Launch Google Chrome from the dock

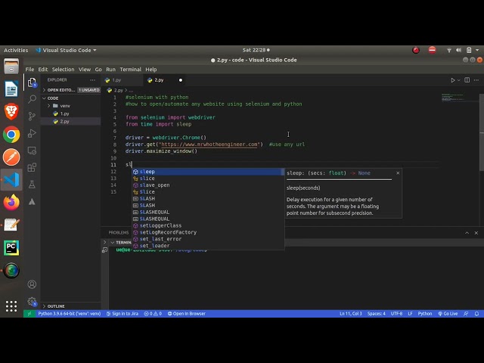point(11,135)
